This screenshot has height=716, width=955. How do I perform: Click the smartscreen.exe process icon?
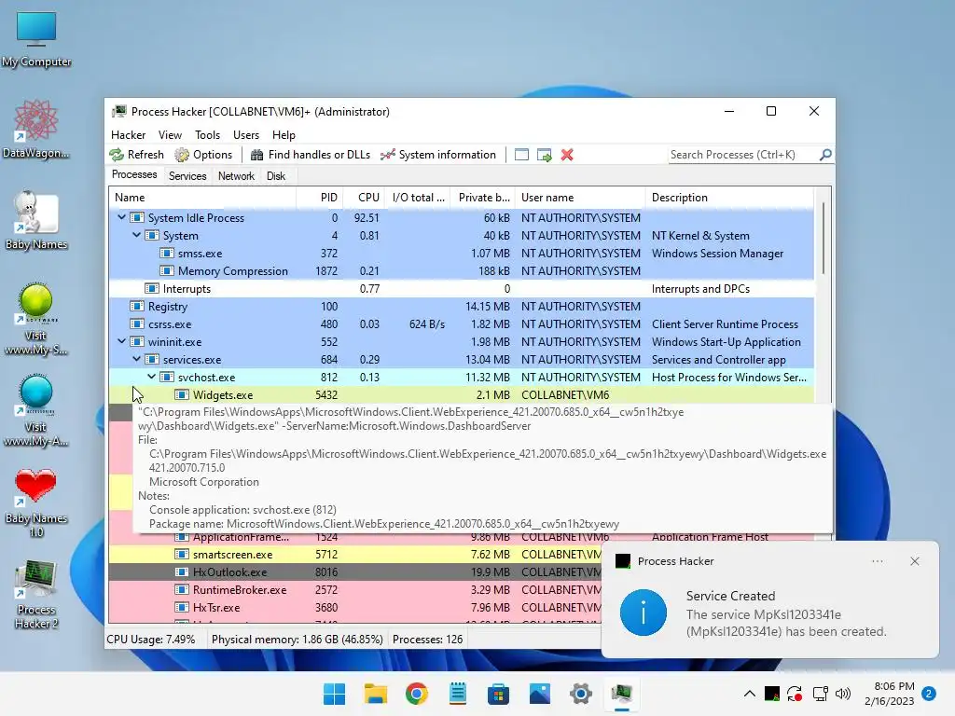pos(182,555)
